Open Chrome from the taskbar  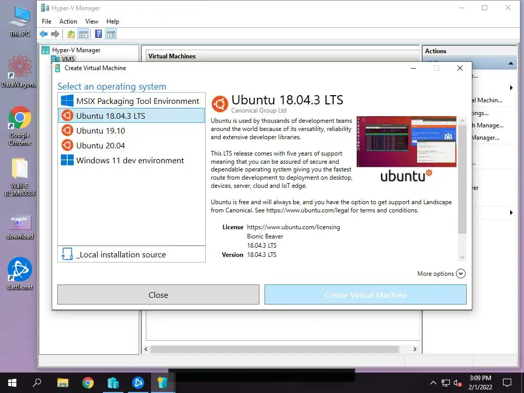(88, 383)
